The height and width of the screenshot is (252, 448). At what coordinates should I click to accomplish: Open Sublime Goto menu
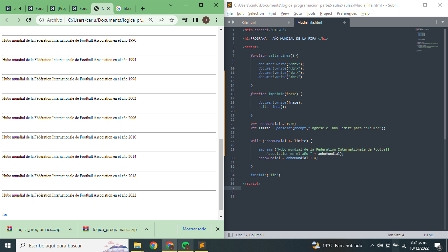pyautogui.click(x=298, y=13)
